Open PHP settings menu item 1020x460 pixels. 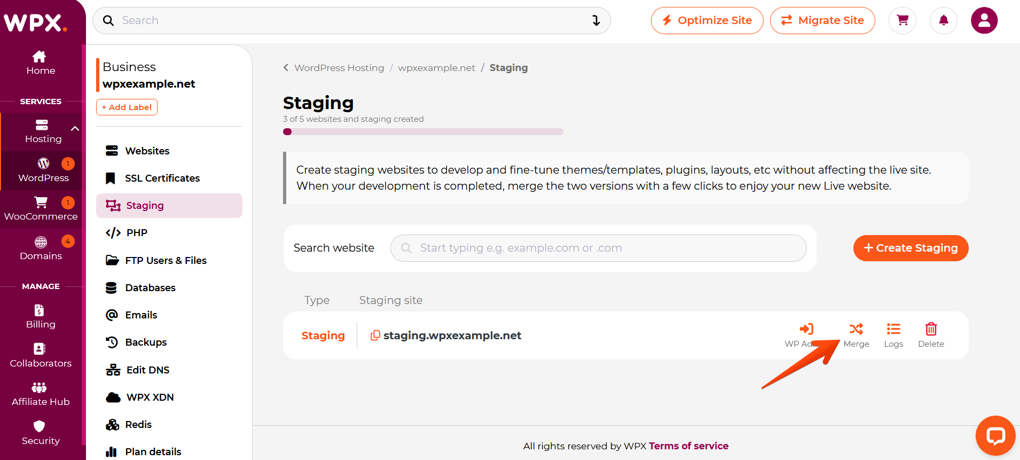[x=169, y=233]
